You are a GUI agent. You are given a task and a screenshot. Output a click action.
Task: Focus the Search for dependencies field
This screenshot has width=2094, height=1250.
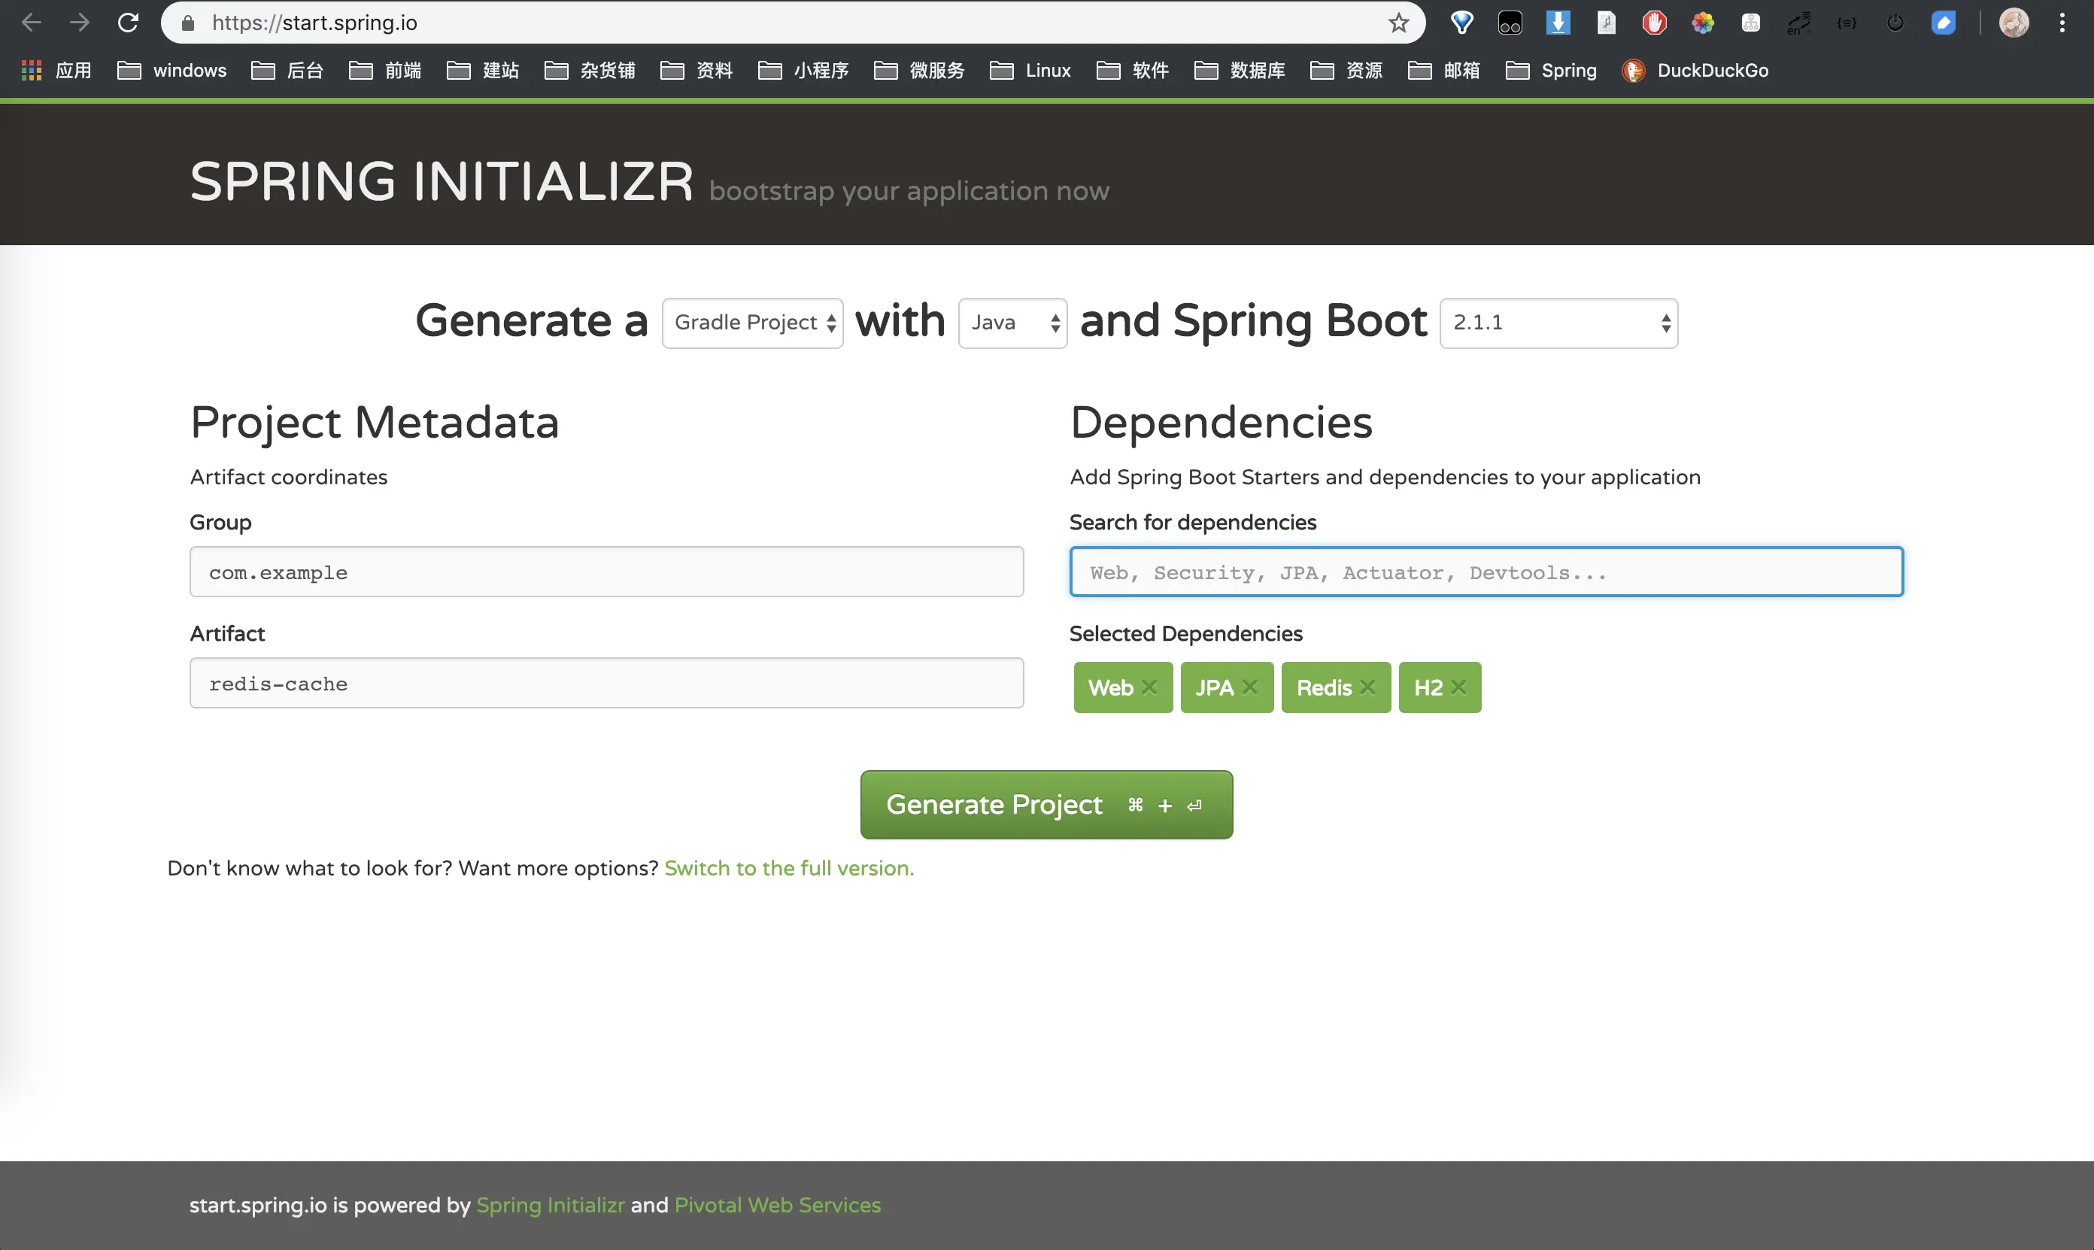click(x=1486, y=572)
